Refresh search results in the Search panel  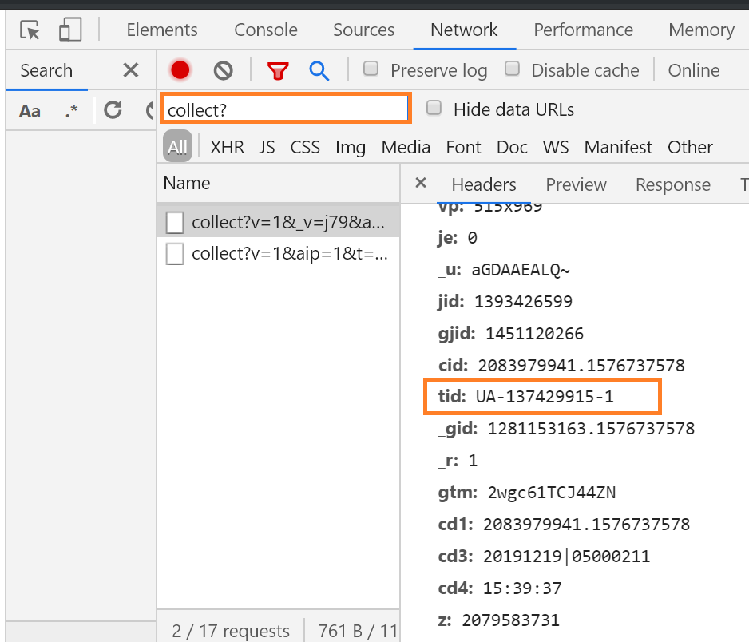click(x=113, y=110)
